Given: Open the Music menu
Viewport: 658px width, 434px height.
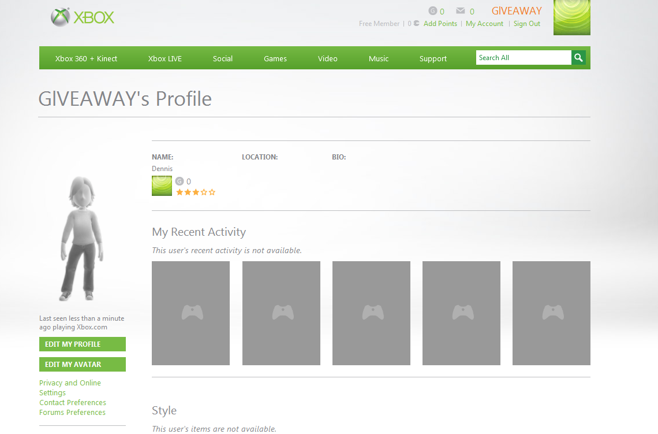Looking at the screenshot, I should pyautogui.click(x=379, y=59).
